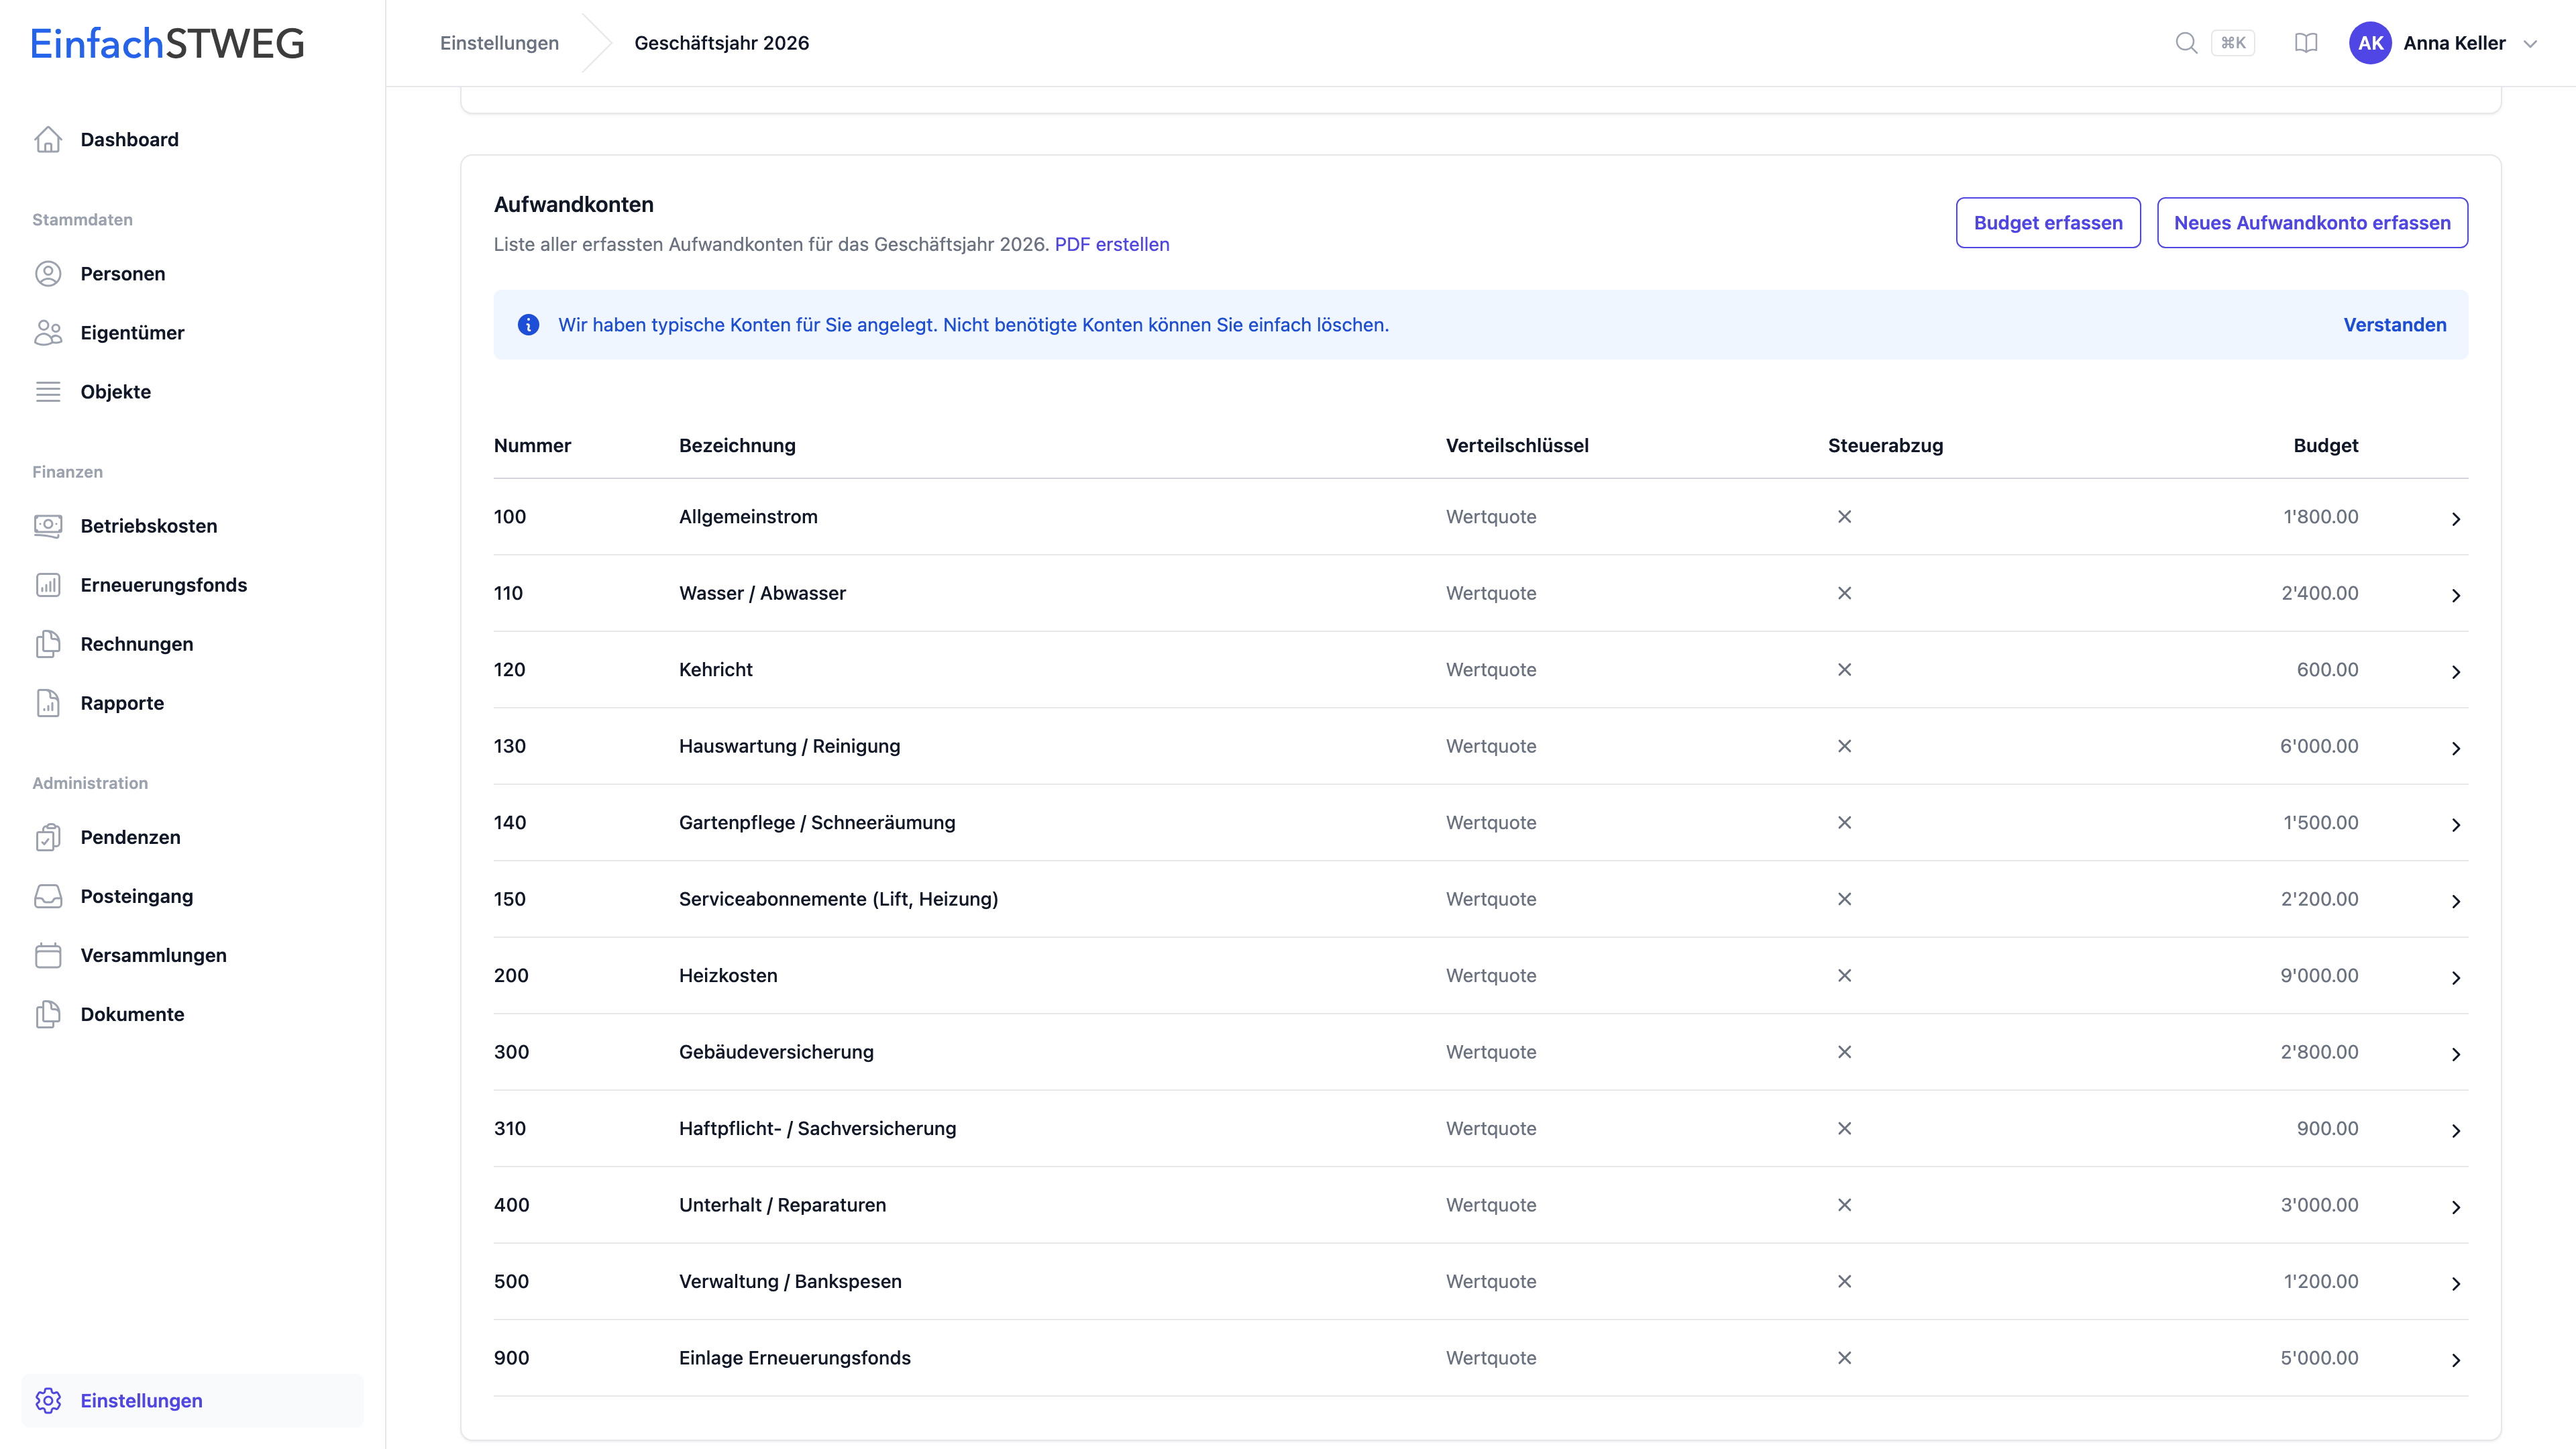
Task: Click the Personen person icon
Action: pos(48,274)
